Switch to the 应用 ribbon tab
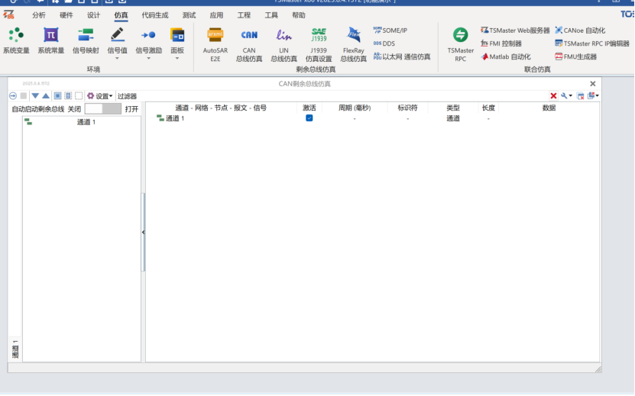 click(x=216, y=15)
